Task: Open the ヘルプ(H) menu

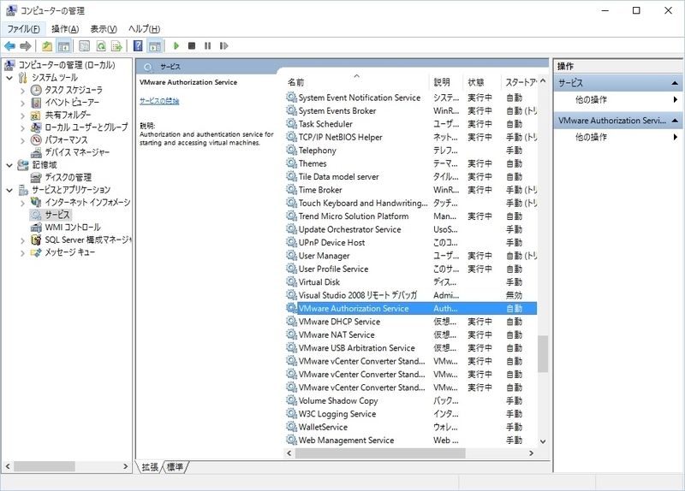Action: pyautogui.click(x=144, y=29)
